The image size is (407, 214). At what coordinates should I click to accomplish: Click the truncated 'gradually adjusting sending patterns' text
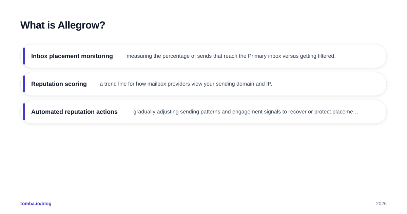click(246, 112)
